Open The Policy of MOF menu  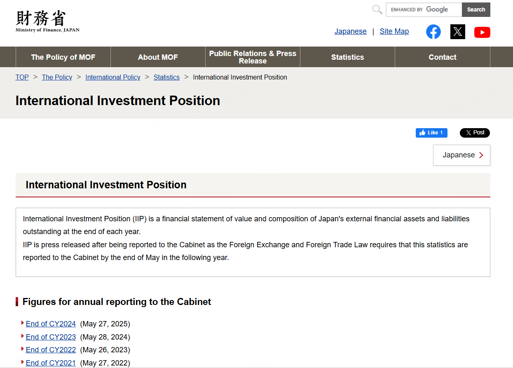(x=63, y=57)
